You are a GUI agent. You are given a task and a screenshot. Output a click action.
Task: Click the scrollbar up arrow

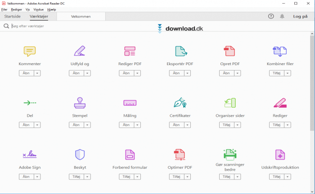click(312, 34)
